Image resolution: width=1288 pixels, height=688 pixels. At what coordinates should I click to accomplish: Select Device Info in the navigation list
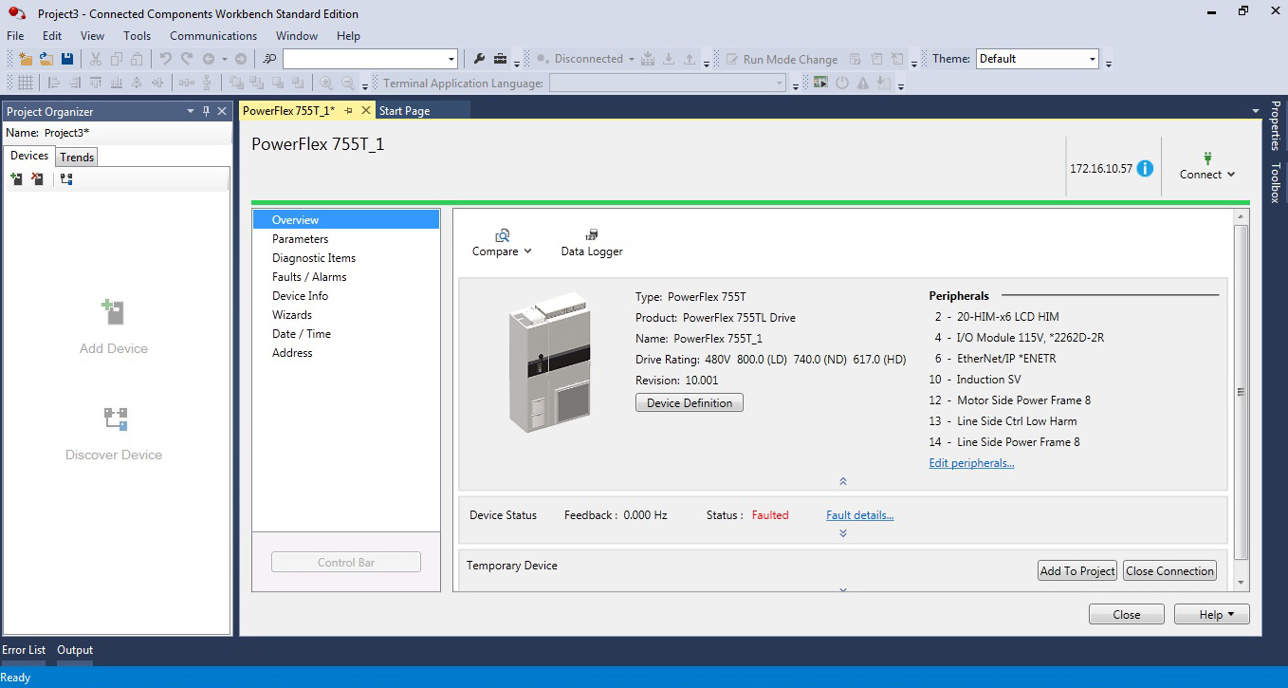click(x=346, y=296)
